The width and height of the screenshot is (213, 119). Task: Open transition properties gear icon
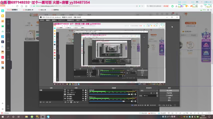[x=157, y=93]
